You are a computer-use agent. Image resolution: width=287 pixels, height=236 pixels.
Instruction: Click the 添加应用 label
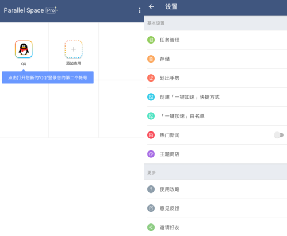[74, 64]
